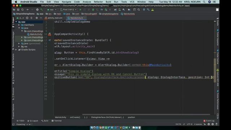This screenshot has width=231, height=130.
Task: Open the app run configuration dropdown
Action: click(52, 10)
